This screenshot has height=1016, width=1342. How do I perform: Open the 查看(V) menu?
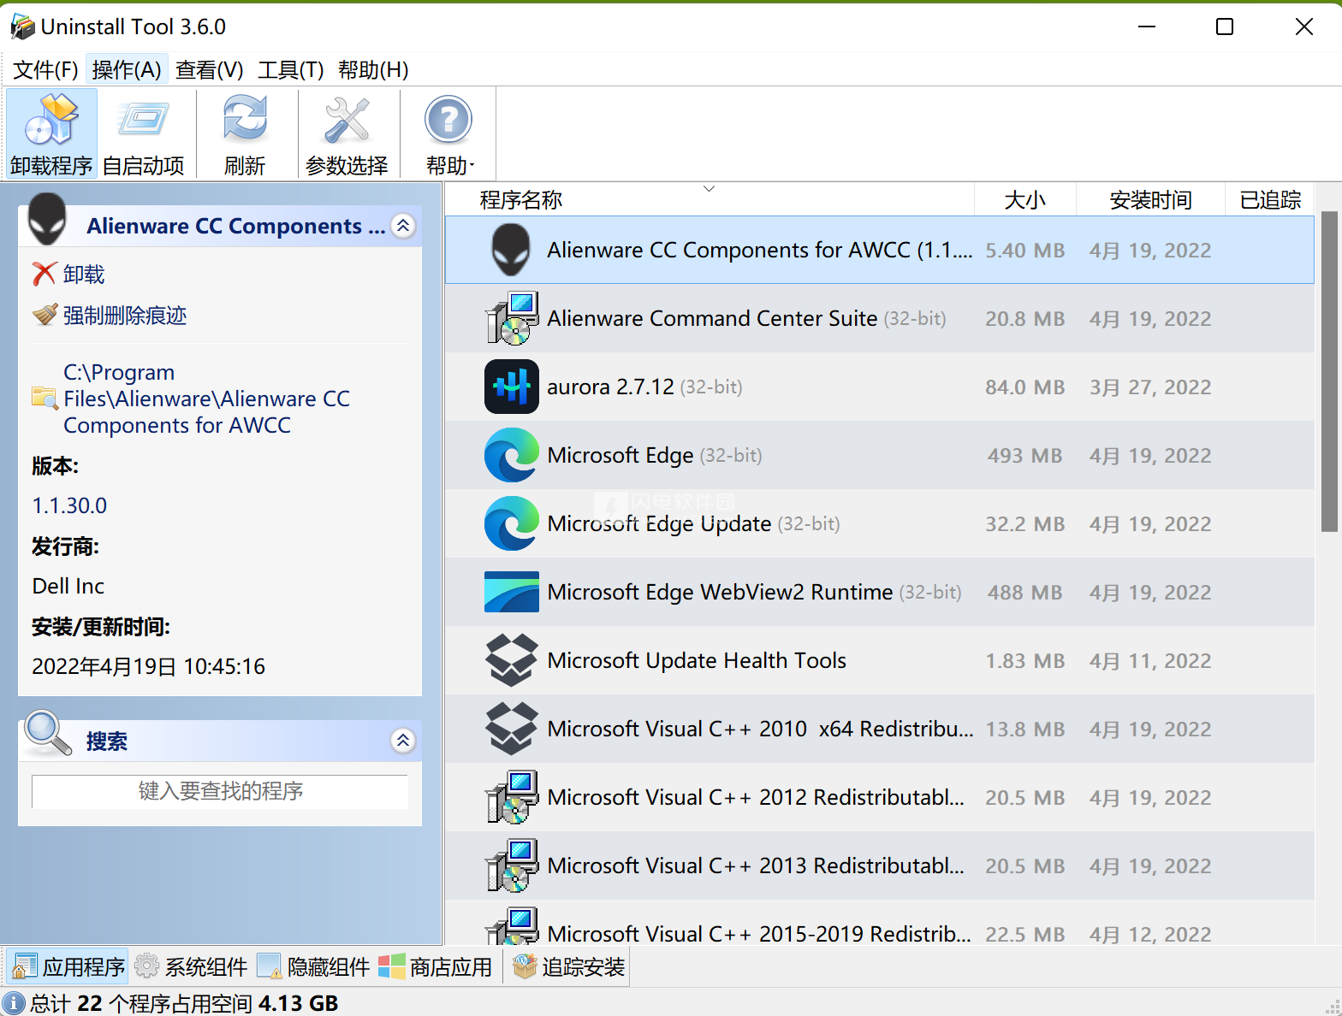tap(209, 69)
